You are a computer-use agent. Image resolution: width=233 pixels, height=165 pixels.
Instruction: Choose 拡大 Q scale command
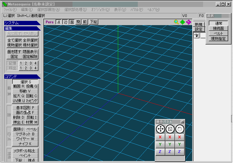18,96
